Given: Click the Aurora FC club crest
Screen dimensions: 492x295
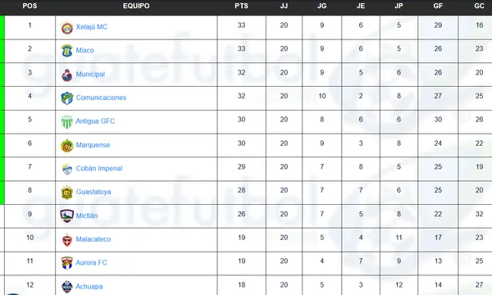Looking at the screenshot, I should (67, 263).
